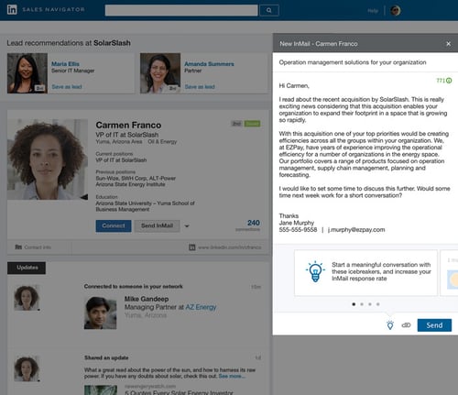Open Mike Gandeep's profile photo
The image size is (458, 395).
click(100, 313)
